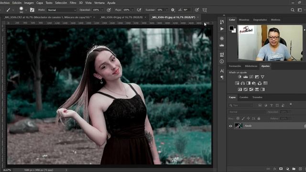The width and height of the screenshot is (306, 172).
Task: Open the Actions panel play icon
Action: click(x=222, y=29)
